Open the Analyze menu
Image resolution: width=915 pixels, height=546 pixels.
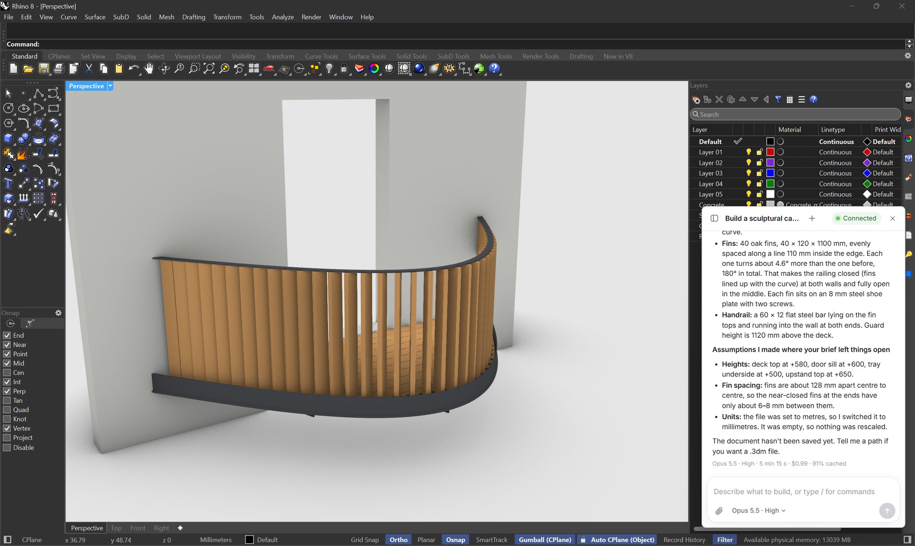[283, 17]
